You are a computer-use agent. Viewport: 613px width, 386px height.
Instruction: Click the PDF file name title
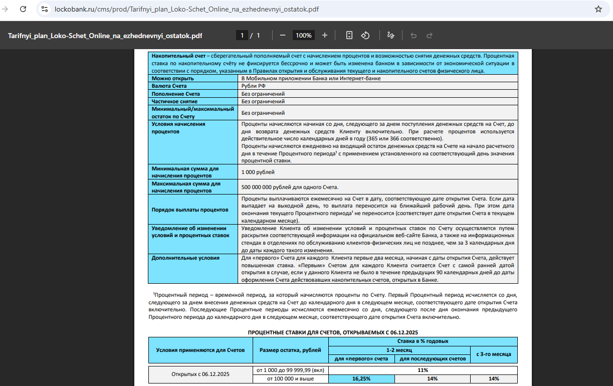[105, 36]
